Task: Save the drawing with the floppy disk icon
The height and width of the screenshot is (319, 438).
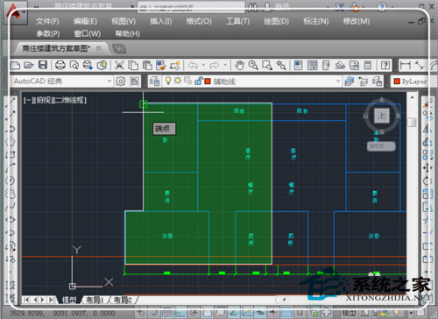Action: [x=43, y=65]
